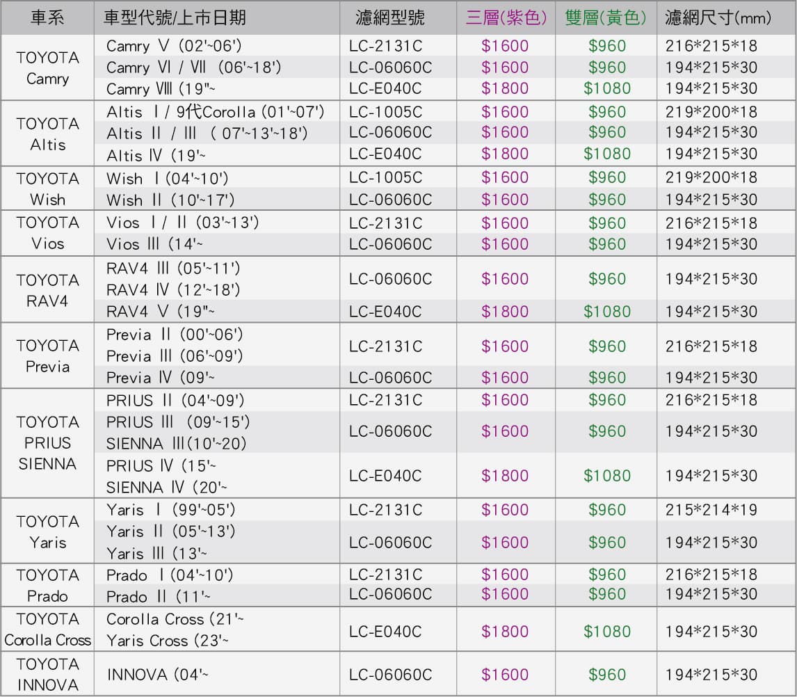Click the Camry VI / VII (06'~18') entry
Image resolution: width=797 pixels, height=697 pixels.
[x=193, y=67]
